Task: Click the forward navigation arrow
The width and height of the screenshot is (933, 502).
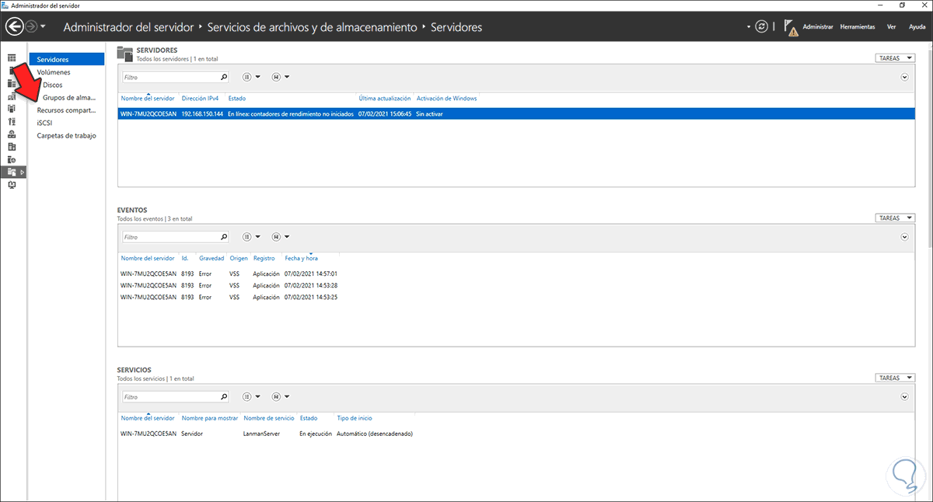Action: (x=31, y=26)
